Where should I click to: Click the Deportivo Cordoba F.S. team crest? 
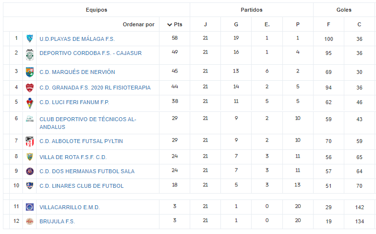30,55
